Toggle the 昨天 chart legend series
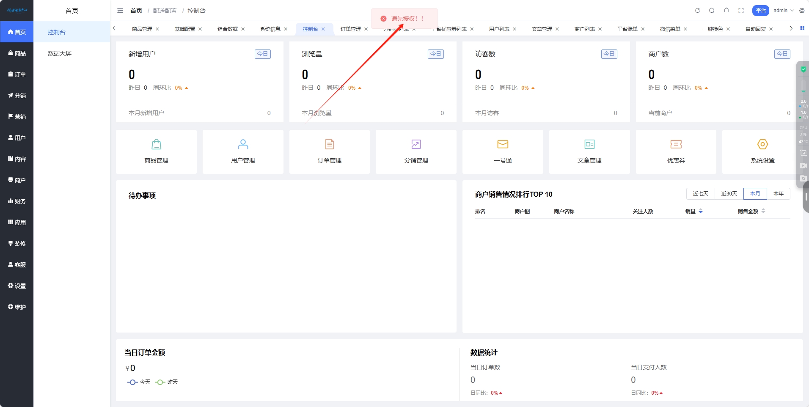 [x=166, y=382]
